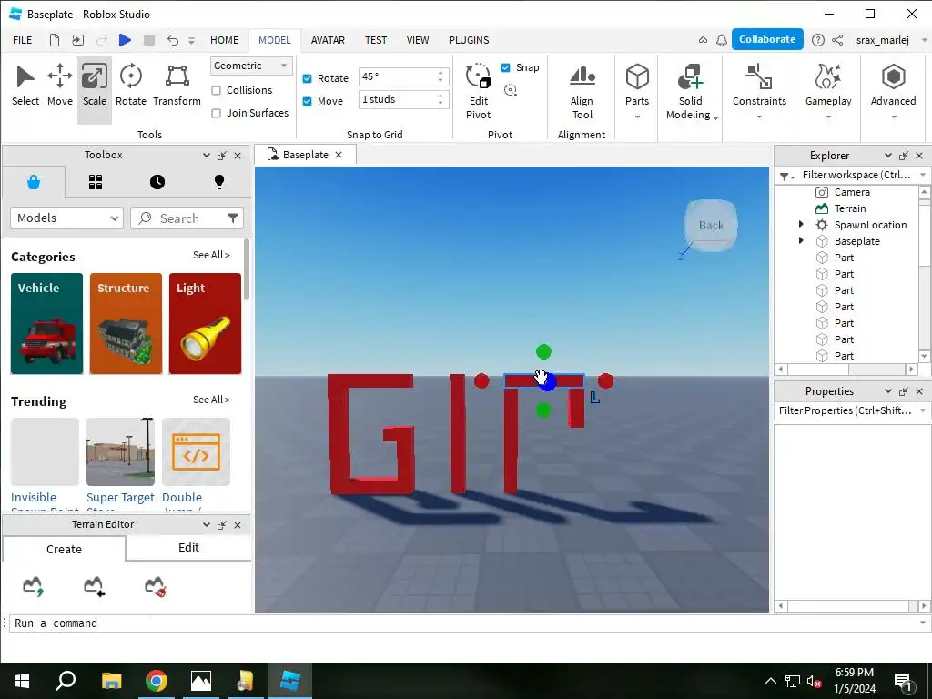
Task: Start playtest with Play button
Action: point(125,40)
